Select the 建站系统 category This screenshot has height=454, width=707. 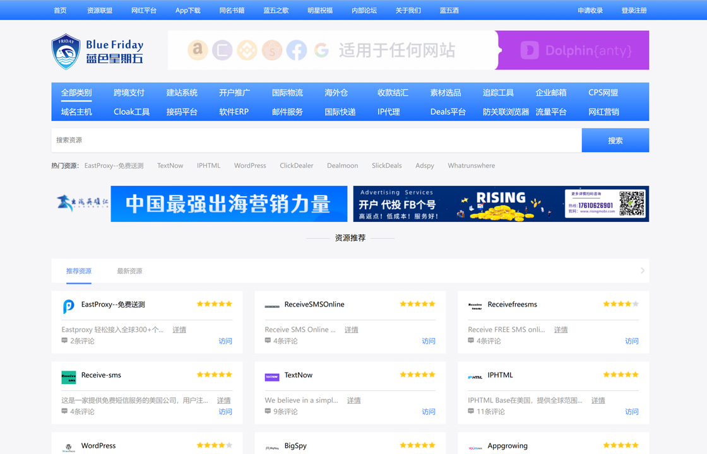(182, 93)
